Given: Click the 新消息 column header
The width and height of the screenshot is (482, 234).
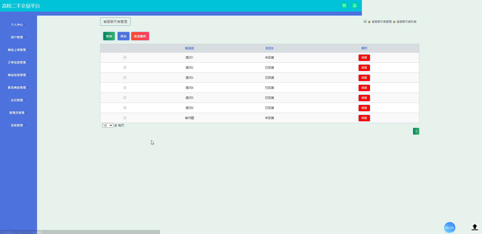Looking at the screenshot, I should click(x=189, y=48).
